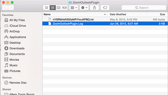Click the ZoomOutlookPlugin window title text
Image resolution: width=168 pixels, height=95 pixels.
tap(86, 2)
